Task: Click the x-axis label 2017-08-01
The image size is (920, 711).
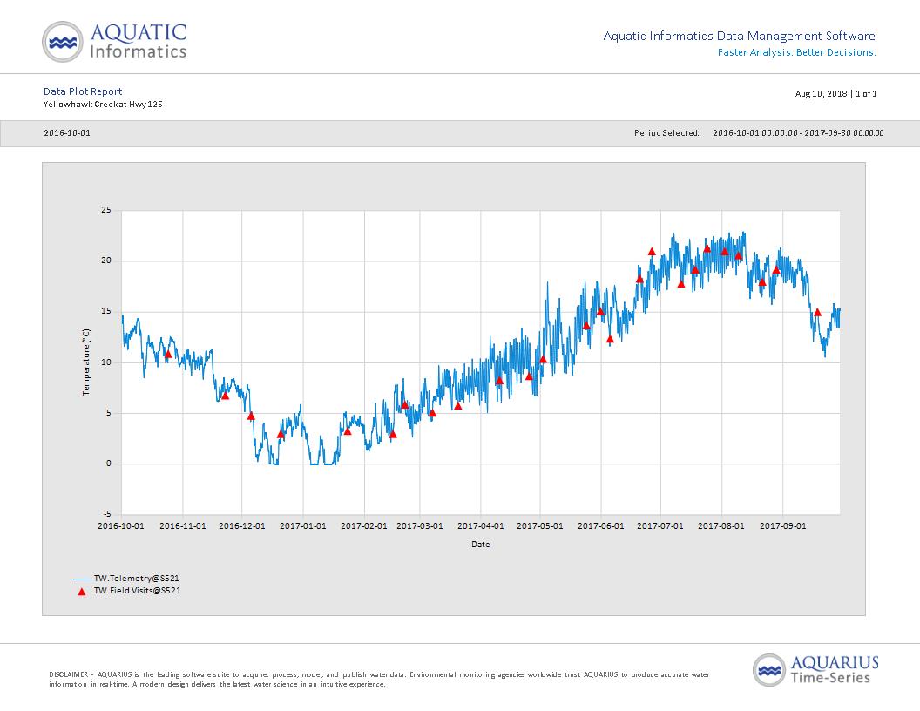Action: pos(721,525)
